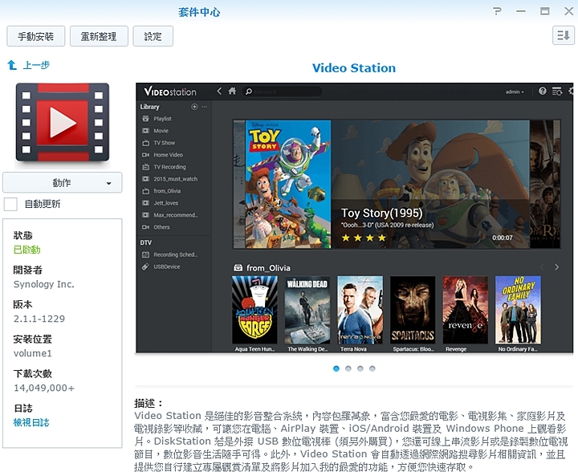Open the Max_recommend... sidebar item

176,215
